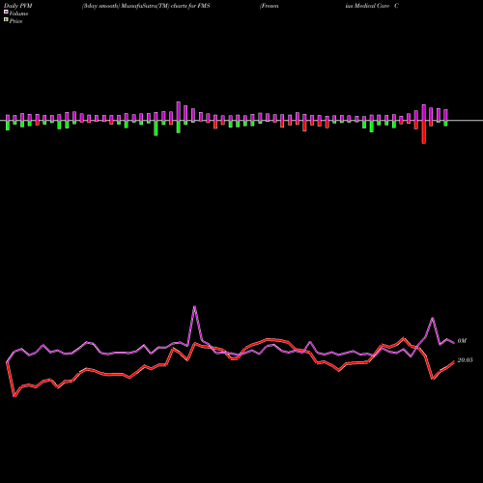Click the 0M volume line end label
The image size is (483, 483).
point(462,341)
